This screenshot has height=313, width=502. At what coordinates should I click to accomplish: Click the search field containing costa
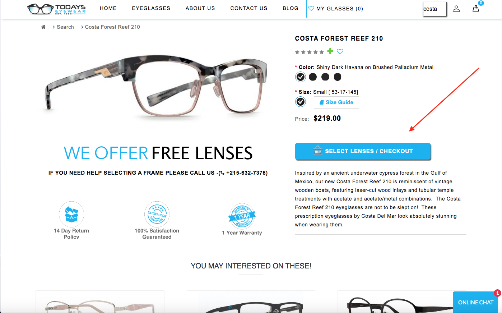pyautogui.click(x=435, y=9)
